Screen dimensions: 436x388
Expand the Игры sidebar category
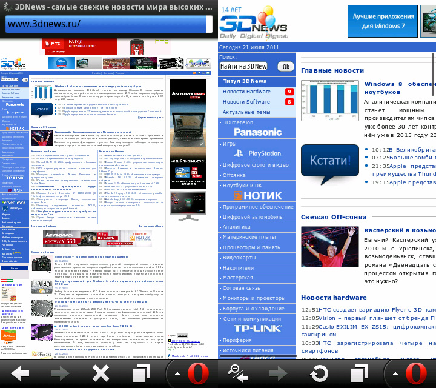point(230,144)
